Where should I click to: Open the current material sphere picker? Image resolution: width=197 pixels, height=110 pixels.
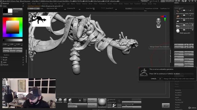(x=102, y=103)
